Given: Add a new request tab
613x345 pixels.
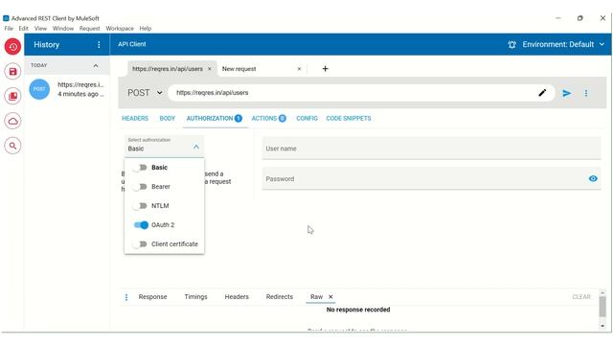Looking at the screenshot, I should pos(326,69).
